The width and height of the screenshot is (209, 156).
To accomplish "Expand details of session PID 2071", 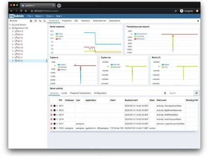I will (x=57, y=106).
